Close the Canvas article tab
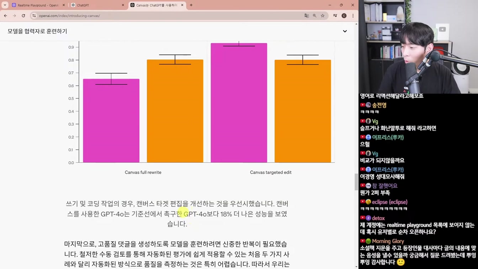Viewport: 478px width, 269px height. [182, 5]
